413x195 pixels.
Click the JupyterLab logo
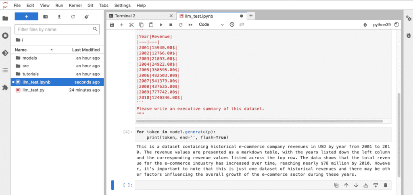pyautogui.click(x=5, y=5)
